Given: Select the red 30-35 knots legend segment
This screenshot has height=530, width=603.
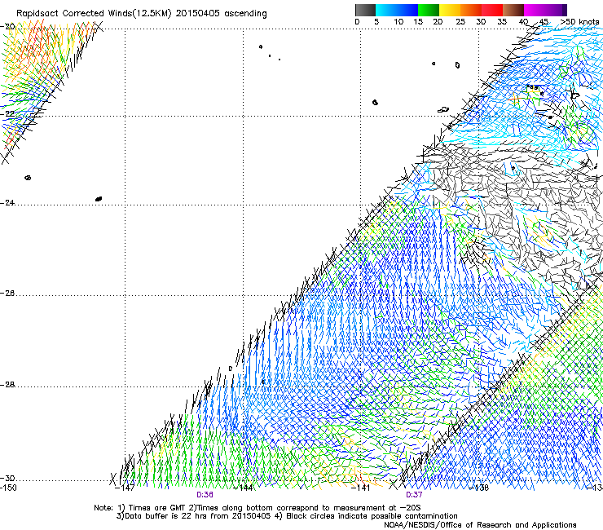Looking at the screenshot, I should pyautogui.click(x=492, y=10).
